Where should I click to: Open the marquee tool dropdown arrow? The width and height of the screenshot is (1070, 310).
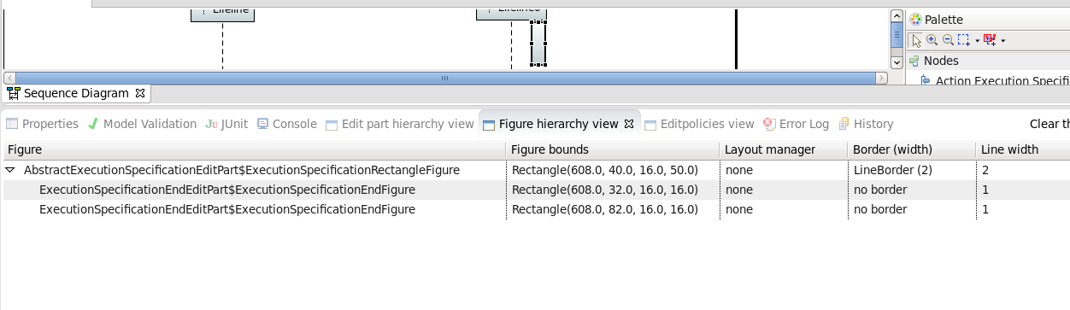tap(977, 41)
